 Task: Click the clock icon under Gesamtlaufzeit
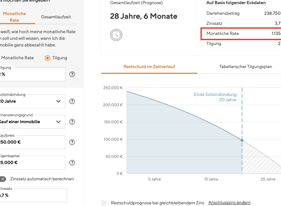tap(116, 35)
